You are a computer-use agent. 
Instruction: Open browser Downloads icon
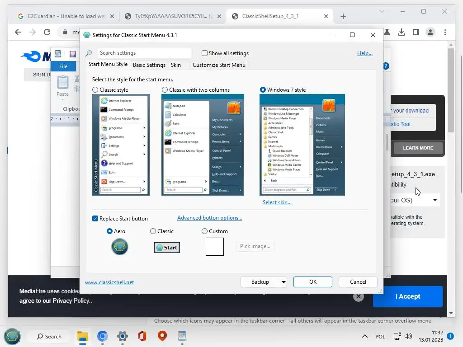[402, 32]
